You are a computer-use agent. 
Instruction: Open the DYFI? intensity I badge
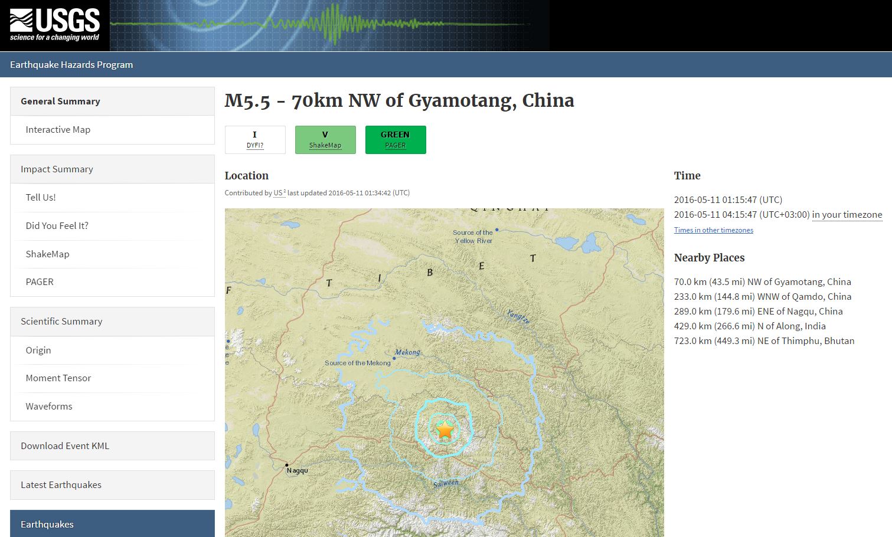click(255, 140)
